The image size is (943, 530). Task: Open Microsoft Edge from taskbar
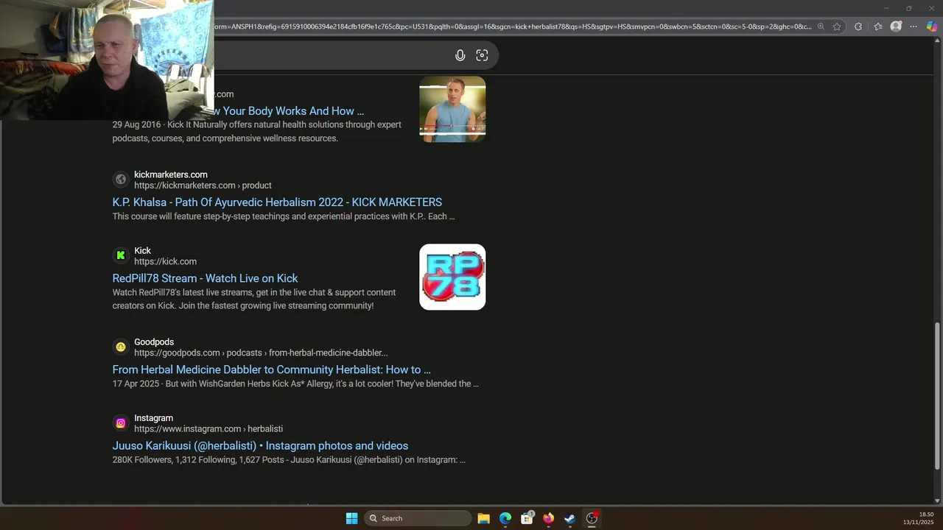pyautogui.click(x=505, y=518)
